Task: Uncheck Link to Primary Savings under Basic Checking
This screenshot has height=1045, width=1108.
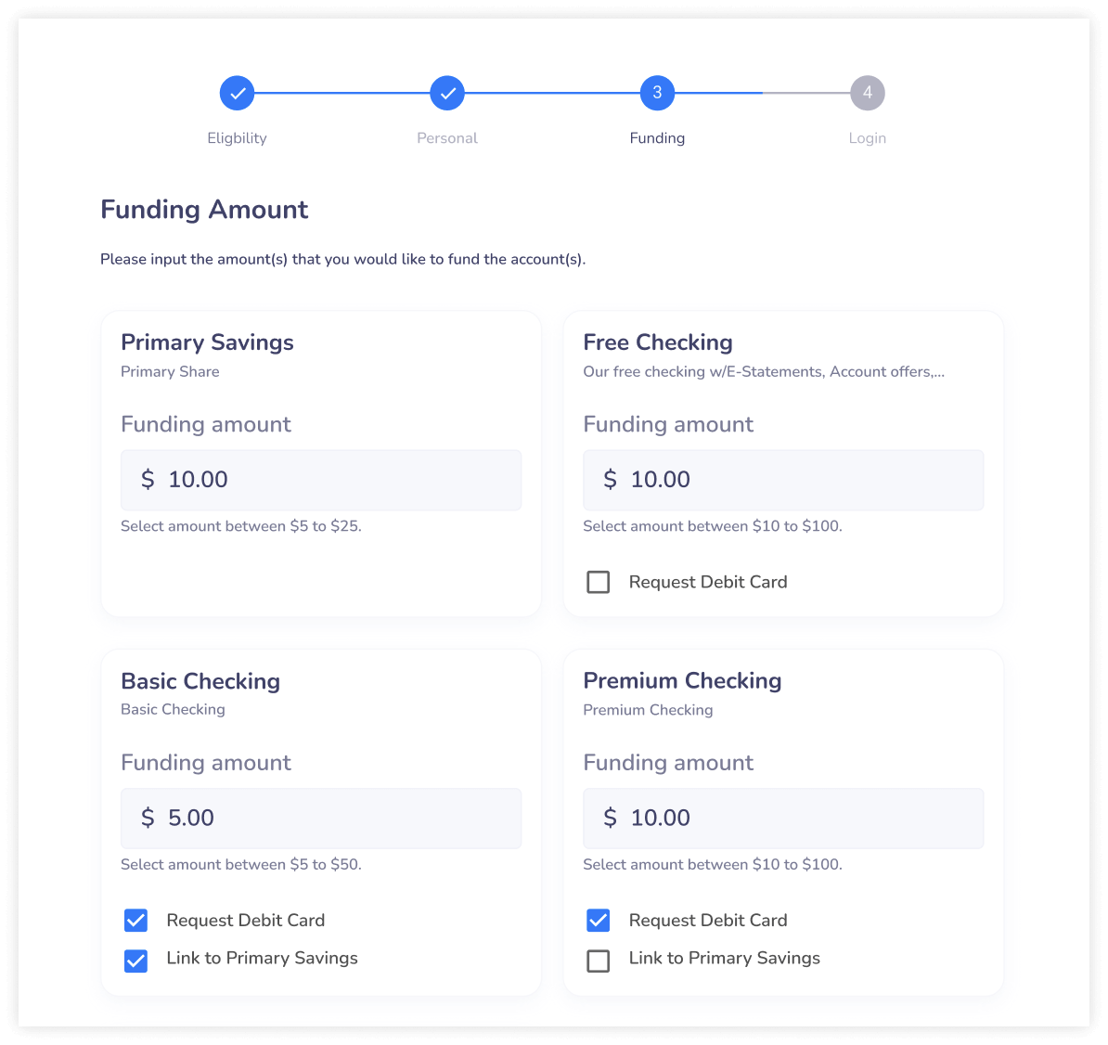Action: (x=135, y=961)
